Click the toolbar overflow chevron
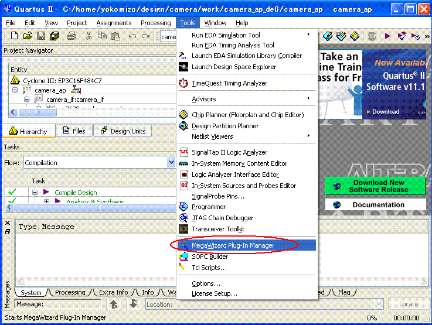The image size is (432, 325). coord(427,36)
